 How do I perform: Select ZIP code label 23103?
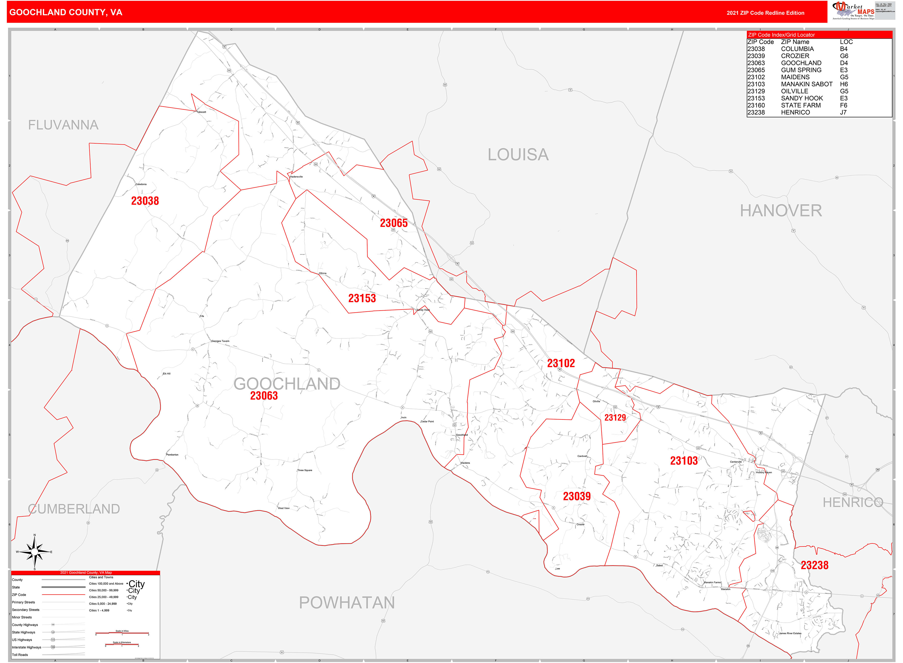tap(684, 461)
